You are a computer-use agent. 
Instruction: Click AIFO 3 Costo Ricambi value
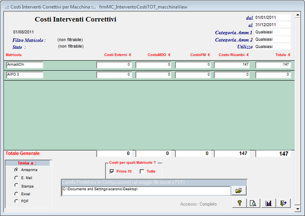click(x=232, y=75)
